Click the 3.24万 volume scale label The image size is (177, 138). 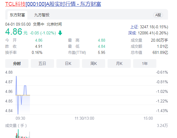coord(162,125)
